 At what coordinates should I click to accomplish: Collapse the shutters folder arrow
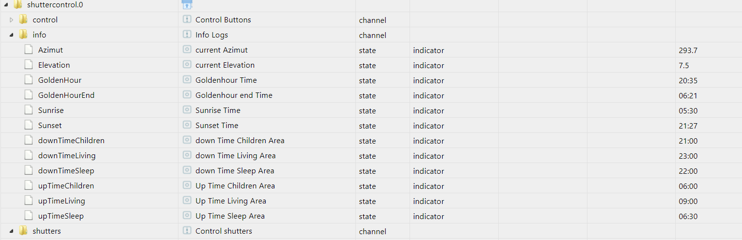(11, 231)
